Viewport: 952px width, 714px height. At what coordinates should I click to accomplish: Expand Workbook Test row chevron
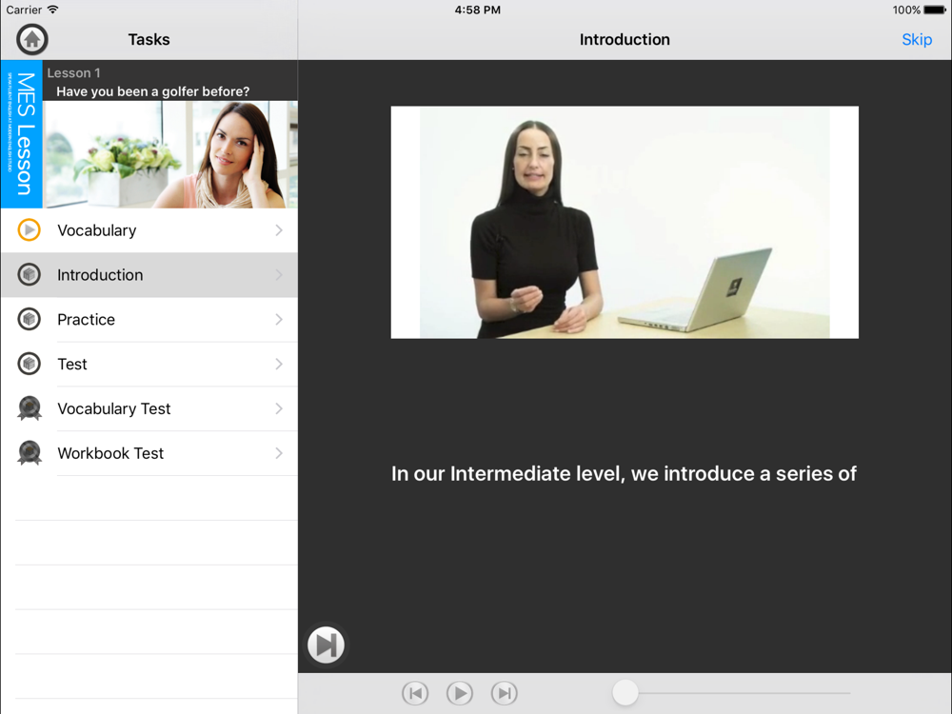coord(279,453)
